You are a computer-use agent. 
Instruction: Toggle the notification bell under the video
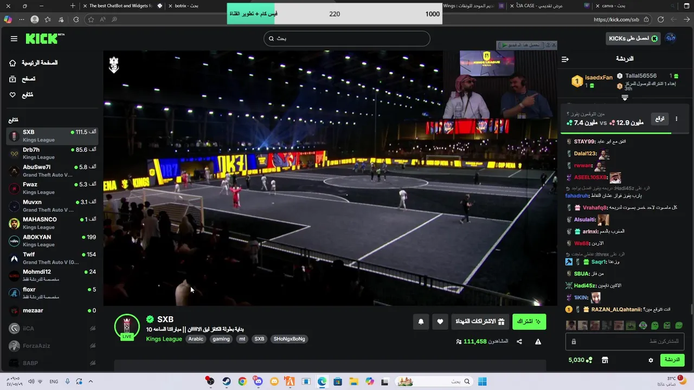(x=421, y=322)
